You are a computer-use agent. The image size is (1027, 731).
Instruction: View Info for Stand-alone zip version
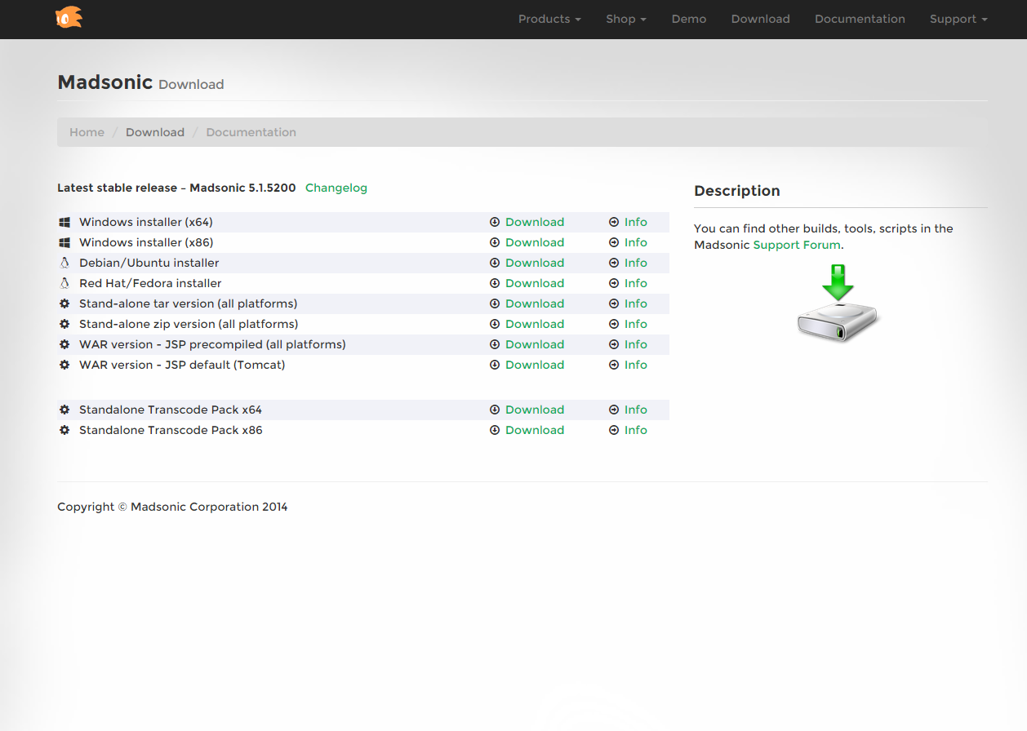[x=635, y=324]
